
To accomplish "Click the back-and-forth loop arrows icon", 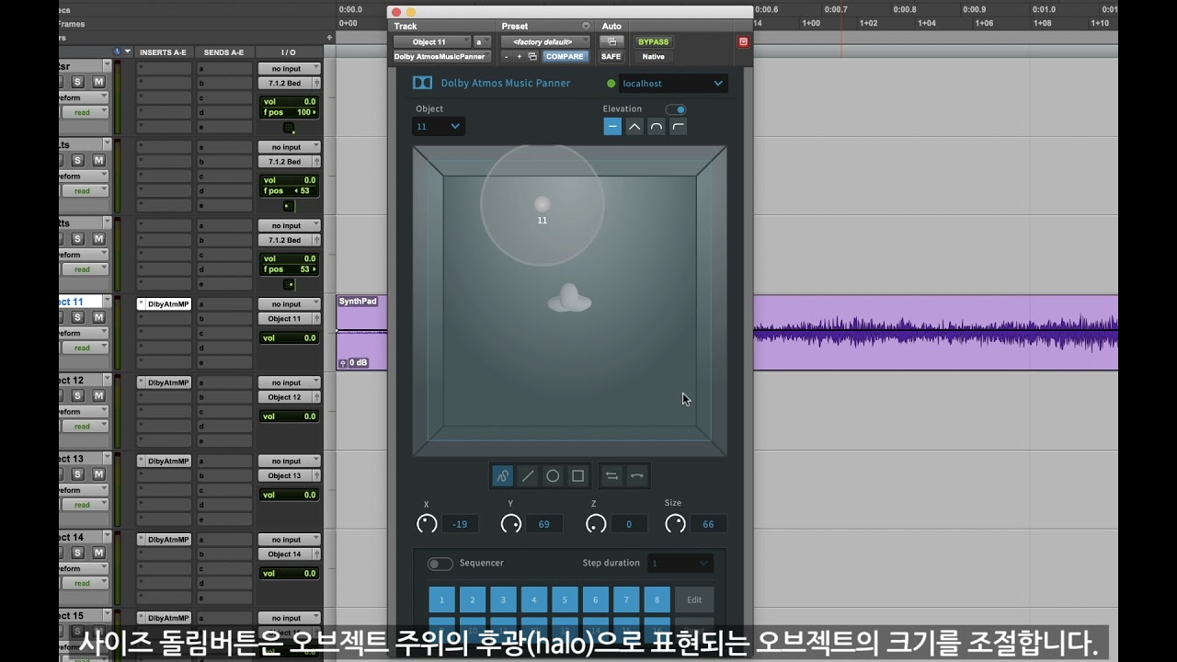I will (611, 476).
